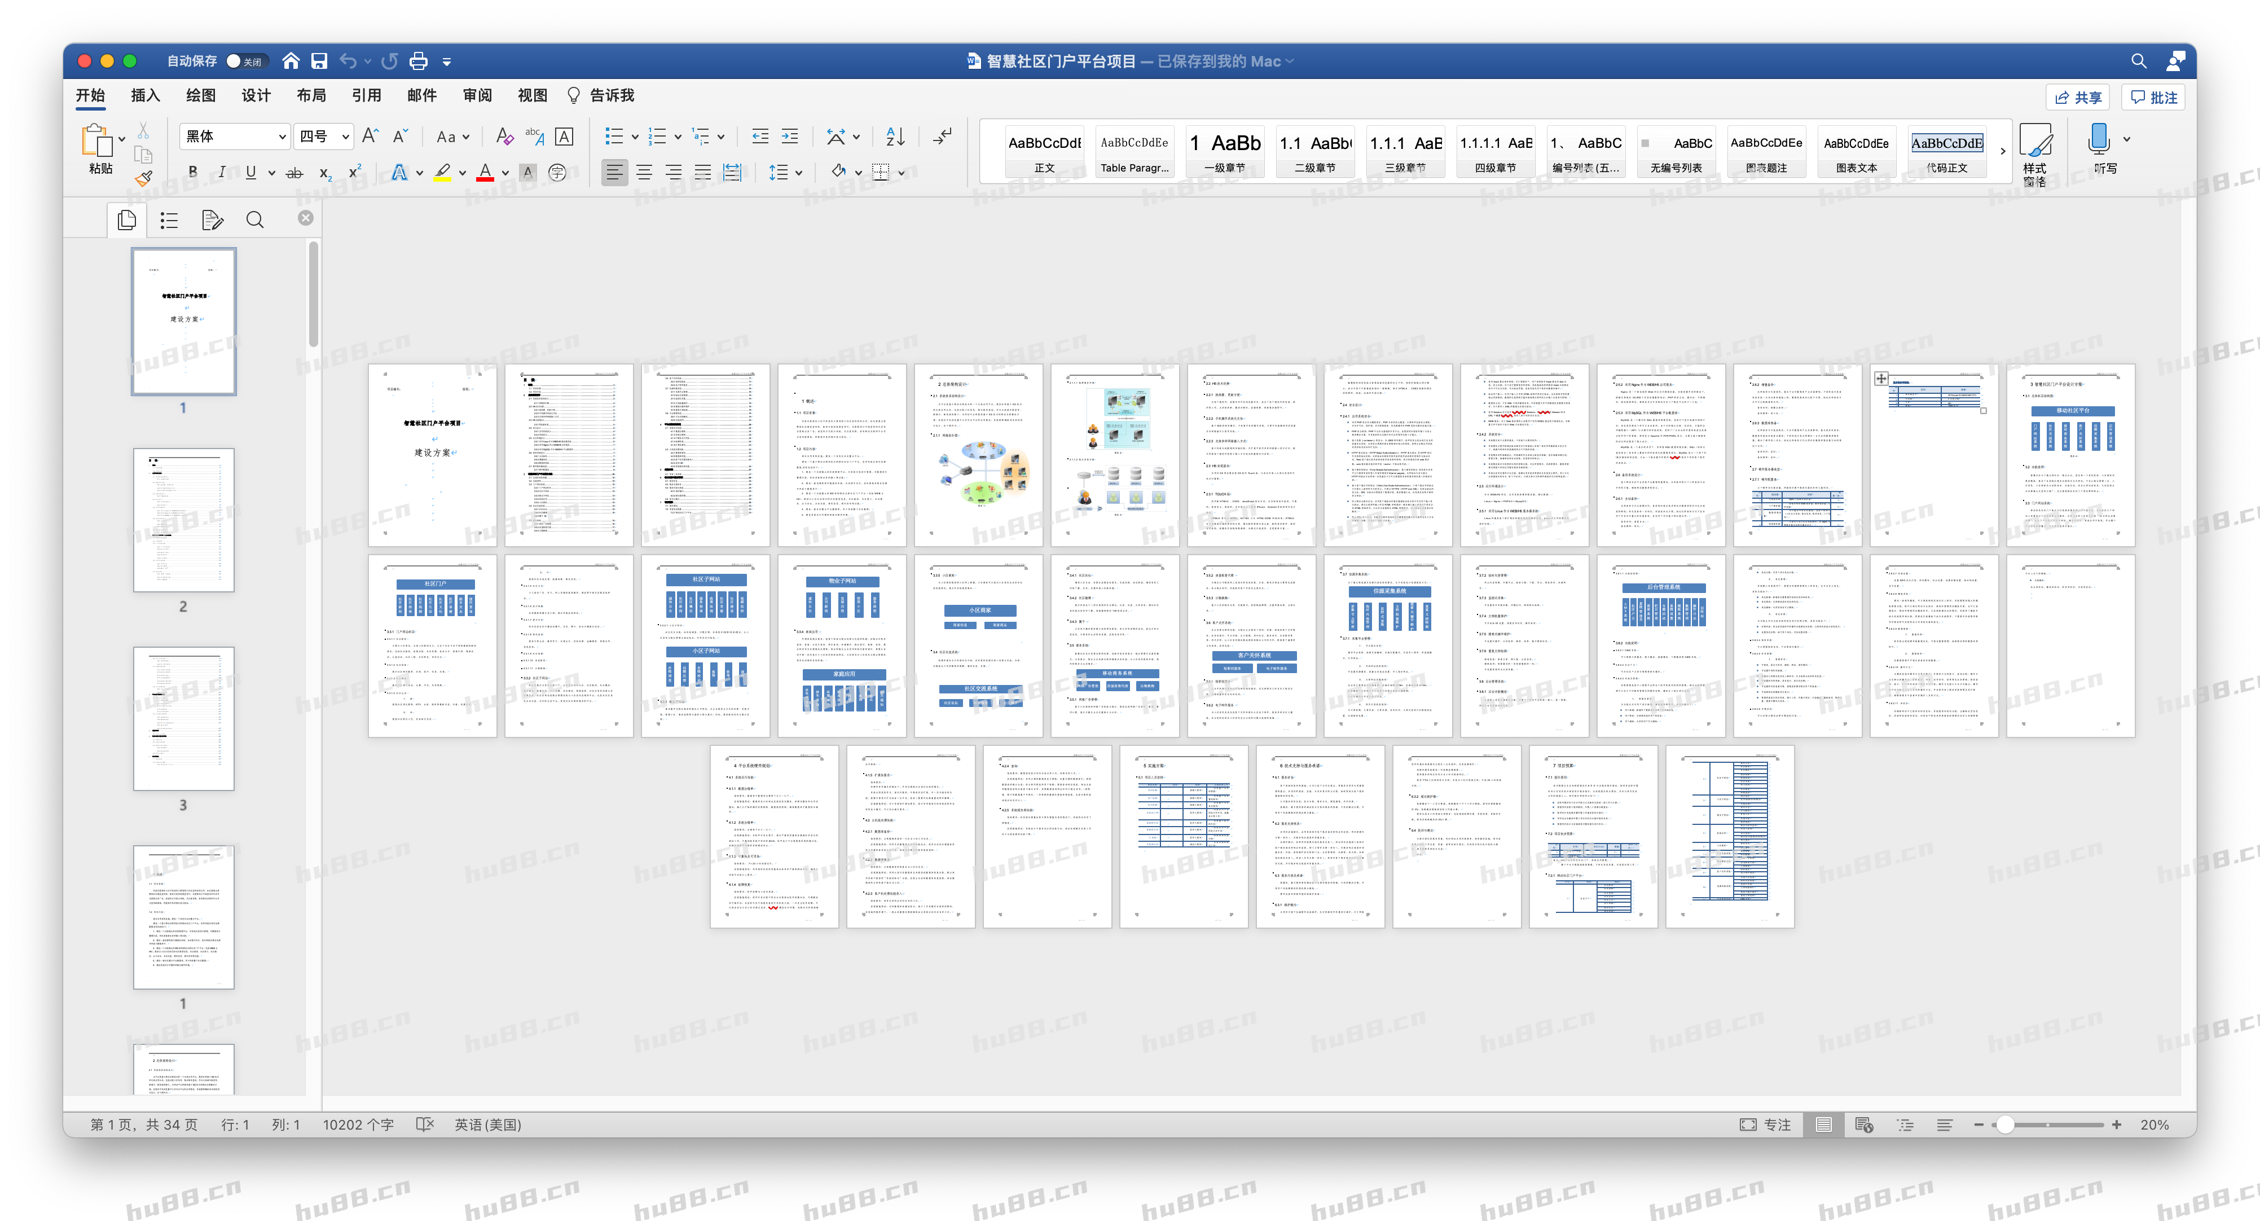The height and width of the screenshot is (1221, 2260).
Task: Apply the 正文 style
Action: 1044,152
